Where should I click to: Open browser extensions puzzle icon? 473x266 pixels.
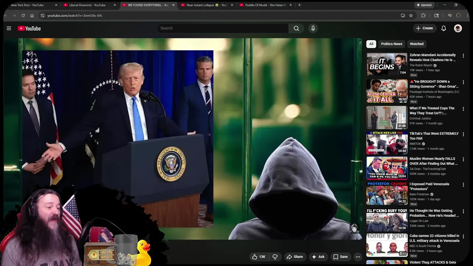pyautogui.click(x=423, y=16)
